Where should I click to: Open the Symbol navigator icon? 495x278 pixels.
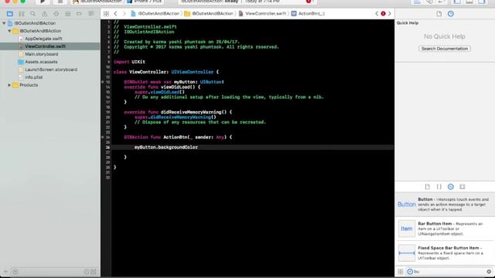[x=22, y=14]
